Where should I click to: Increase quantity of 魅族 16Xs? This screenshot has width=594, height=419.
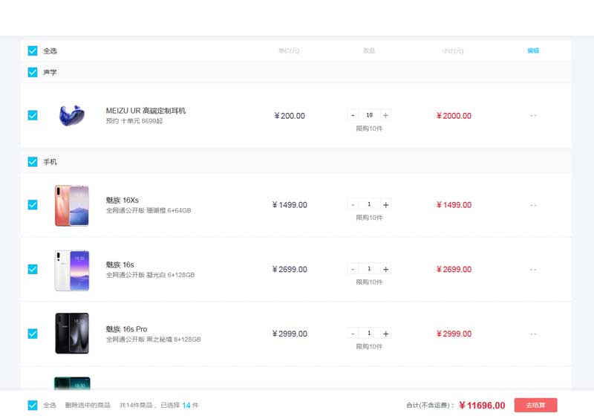coord(385,205)
